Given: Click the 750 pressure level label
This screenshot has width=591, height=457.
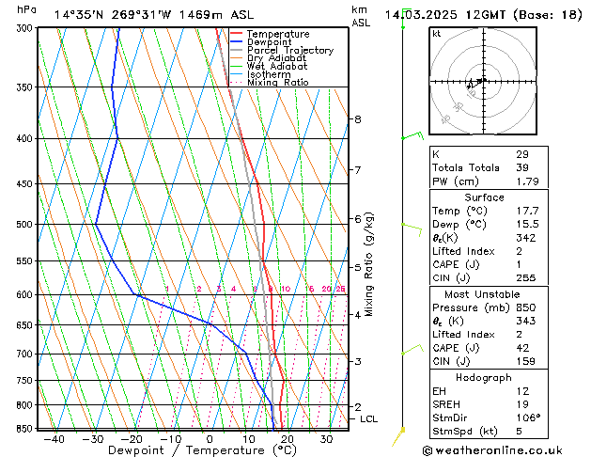Looking at the screenshot, I should (26, 381).
